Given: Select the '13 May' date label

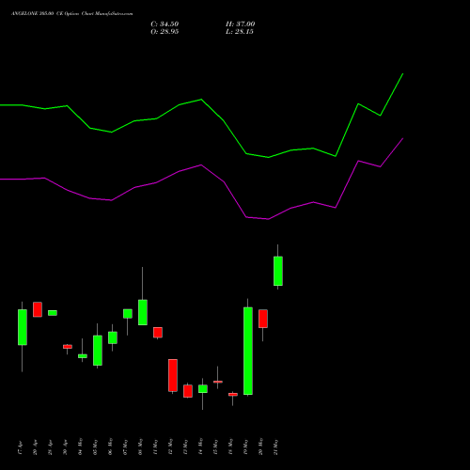Looking at the screenshot, I should [x=185, y=446].
